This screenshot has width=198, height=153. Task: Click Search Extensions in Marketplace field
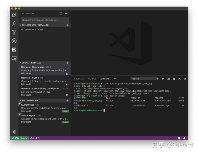(x=45, y=20)
